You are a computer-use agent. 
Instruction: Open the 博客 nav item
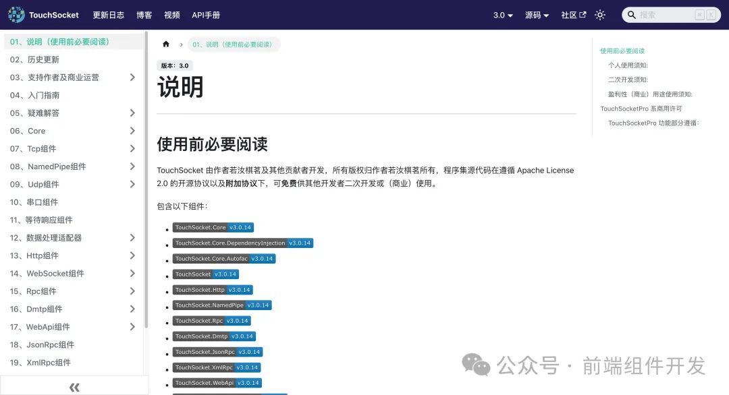(x=144, y=15)
